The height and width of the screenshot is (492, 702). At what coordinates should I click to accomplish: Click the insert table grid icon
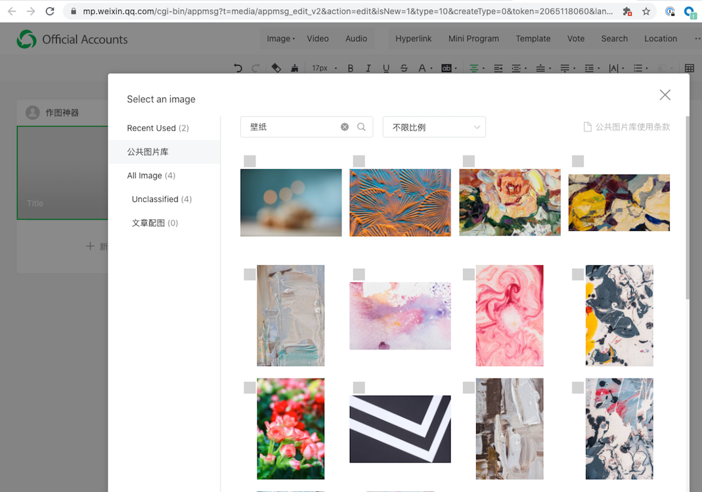[690, 68]
